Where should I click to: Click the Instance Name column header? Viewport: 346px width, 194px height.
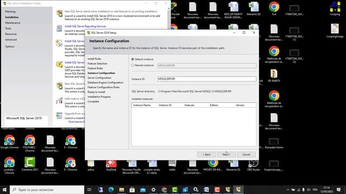pyautogui.click(x=142, y=105)
